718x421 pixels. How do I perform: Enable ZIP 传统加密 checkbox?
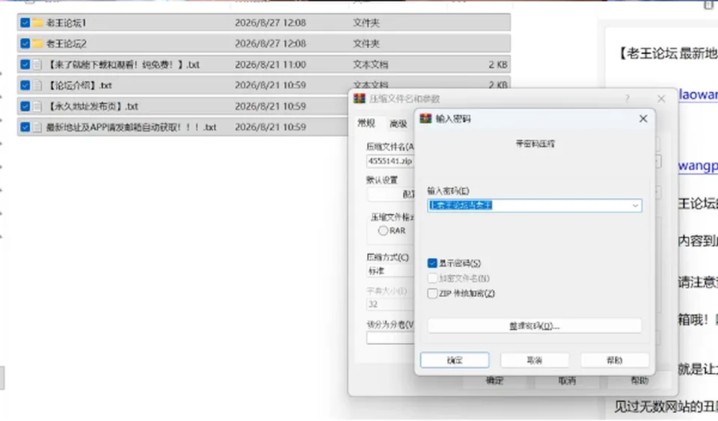click(432, 293)
